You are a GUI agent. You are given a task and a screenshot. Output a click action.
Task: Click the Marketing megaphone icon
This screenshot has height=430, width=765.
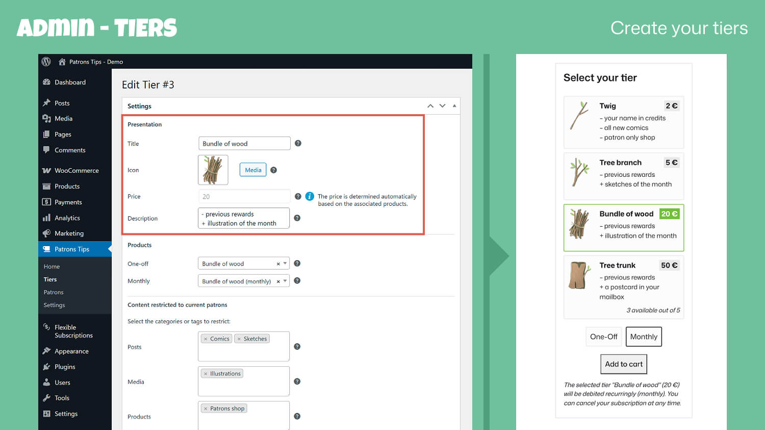pos(46,233)
